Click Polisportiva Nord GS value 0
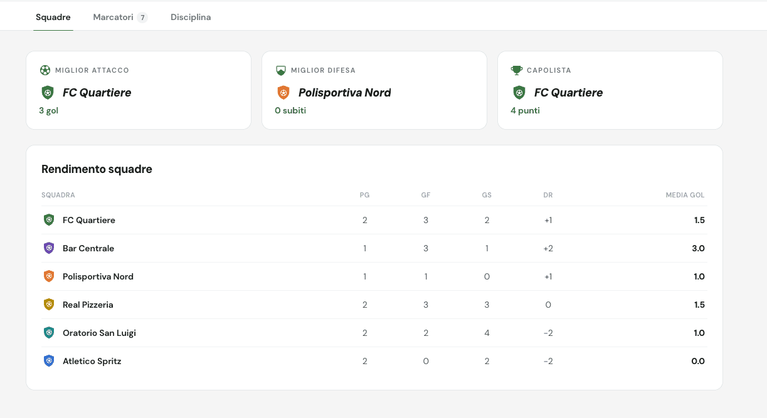Image resolution: width=767 pixels, height=418 pixels. tap(487, 276)
